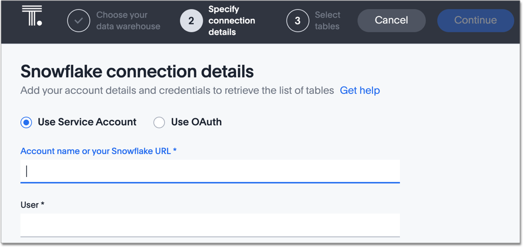Focus the Account name or Snowflake URL field
Image resolution: width=523 pixels, height=247 pixels.
(x=210, y=171)
